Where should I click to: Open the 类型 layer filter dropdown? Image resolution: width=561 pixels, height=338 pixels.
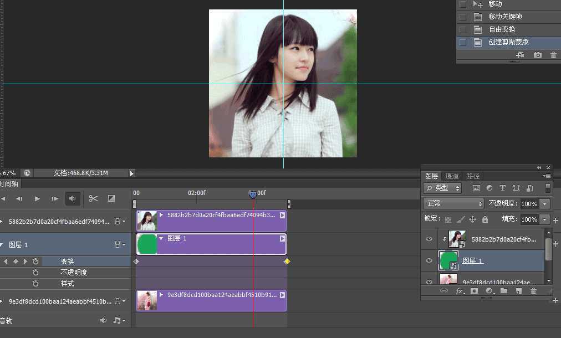pos(442,188)
